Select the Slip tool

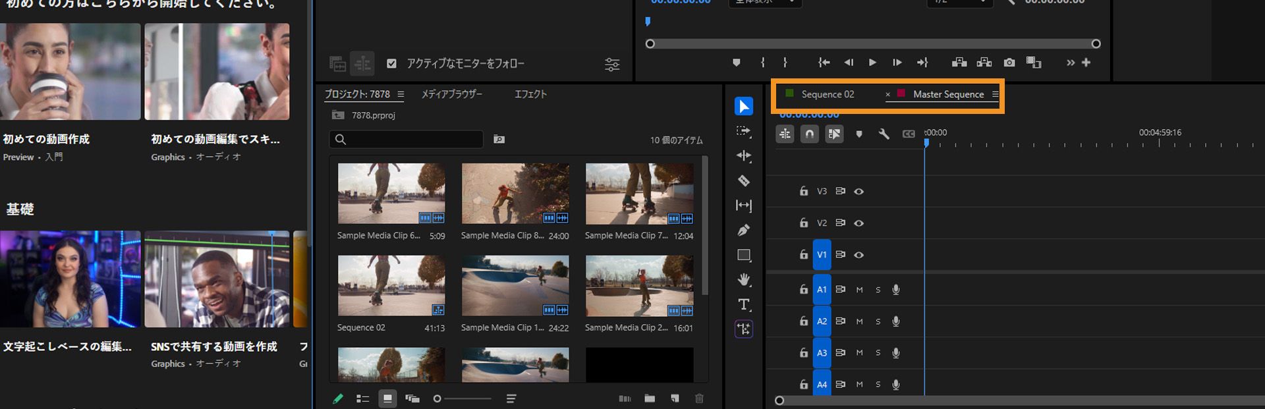pyautogui.click(x=744, y=205)
